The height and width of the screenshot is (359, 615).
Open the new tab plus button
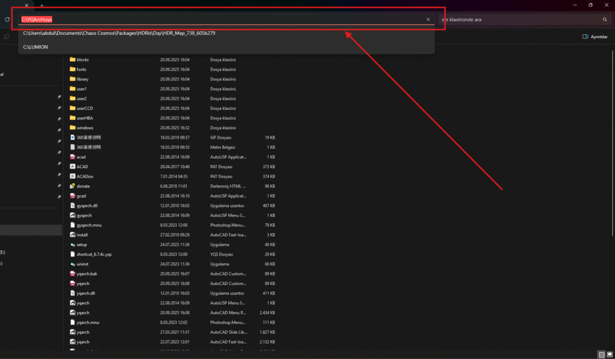pyautogui.click(x=41, y=5)
